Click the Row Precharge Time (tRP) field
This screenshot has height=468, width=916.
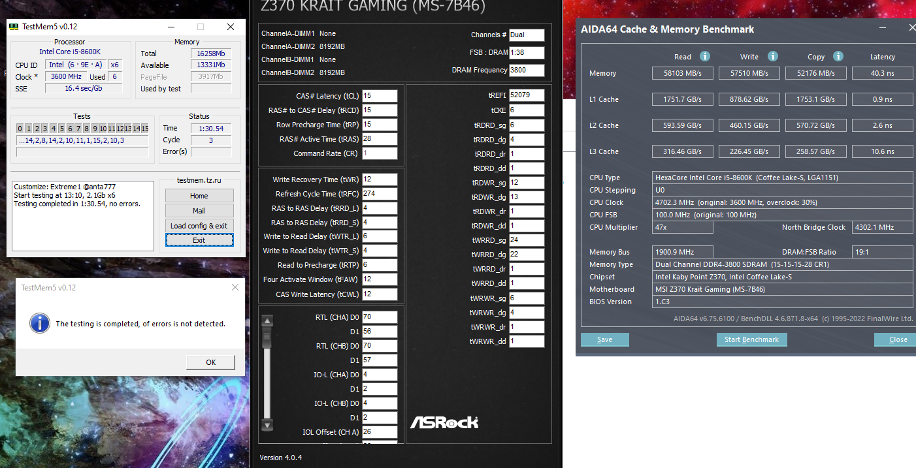(380, 125)
